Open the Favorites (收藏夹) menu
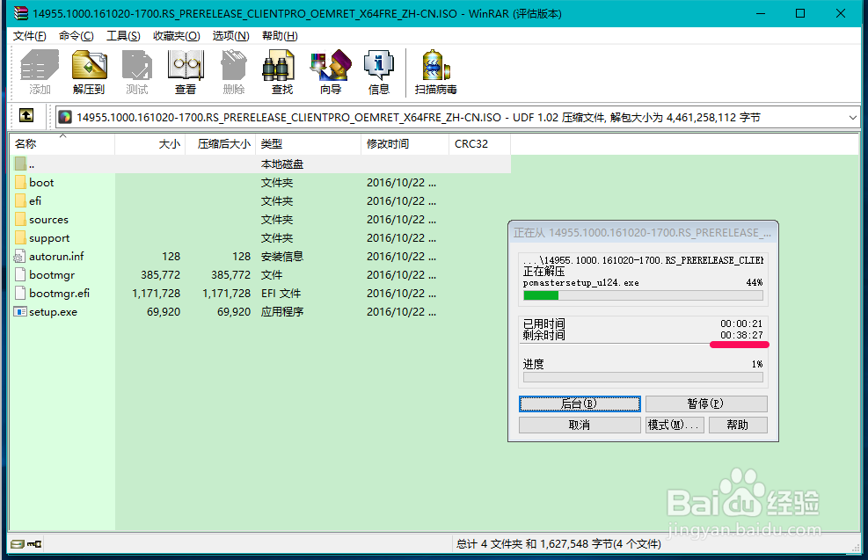 177,36
